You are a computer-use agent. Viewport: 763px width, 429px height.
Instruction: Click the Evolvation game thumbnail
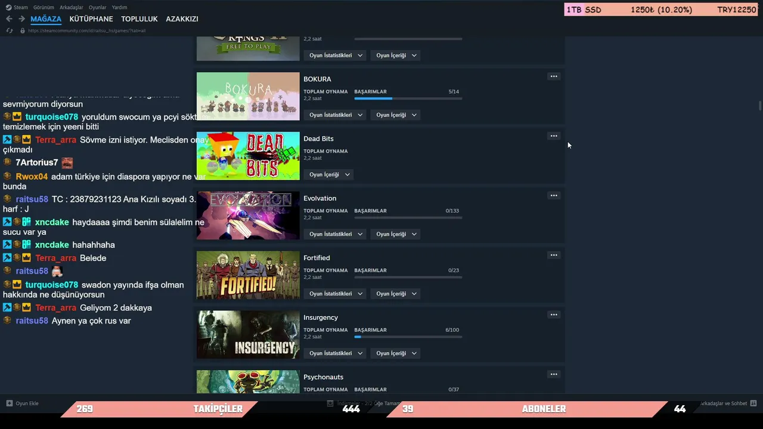[248, 216]
